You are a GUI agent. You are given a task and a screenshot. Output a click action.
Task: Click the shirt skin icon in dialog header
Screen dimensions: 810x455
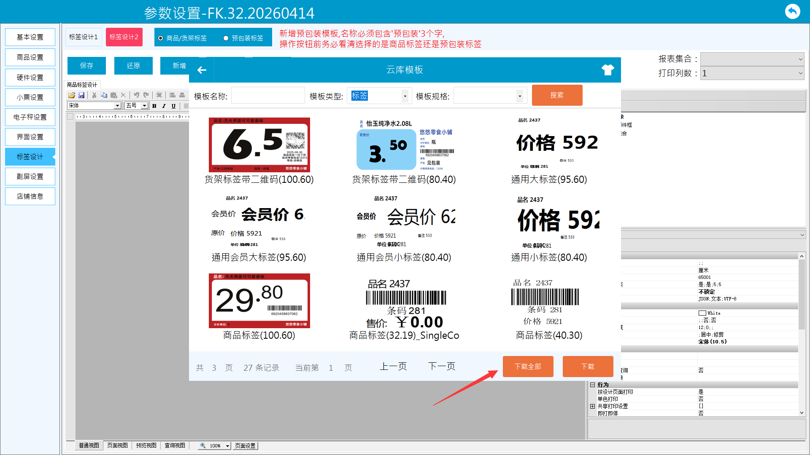[x=607, y=70]
